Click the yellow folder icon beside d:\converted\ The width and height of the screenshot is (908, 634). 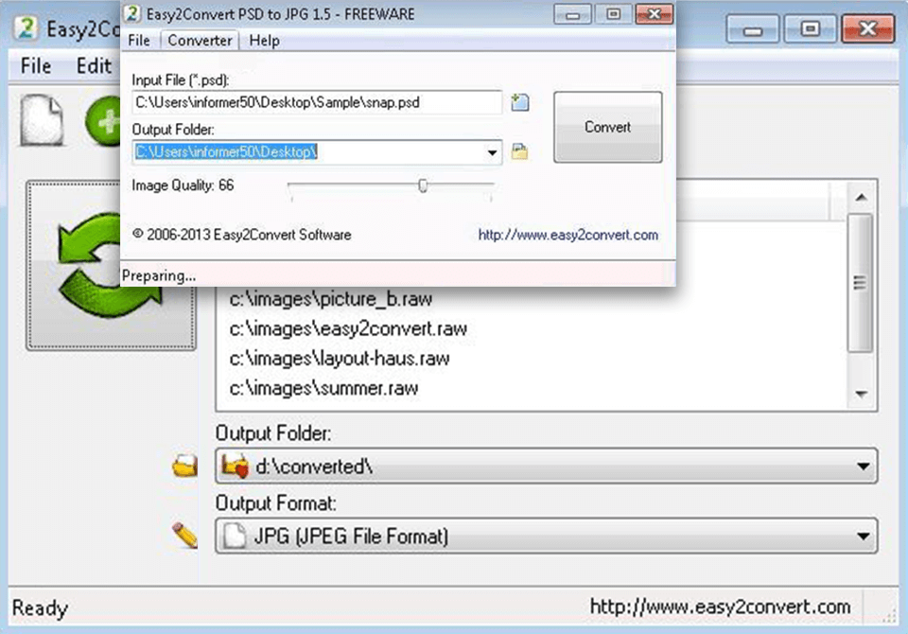(184, 466)
